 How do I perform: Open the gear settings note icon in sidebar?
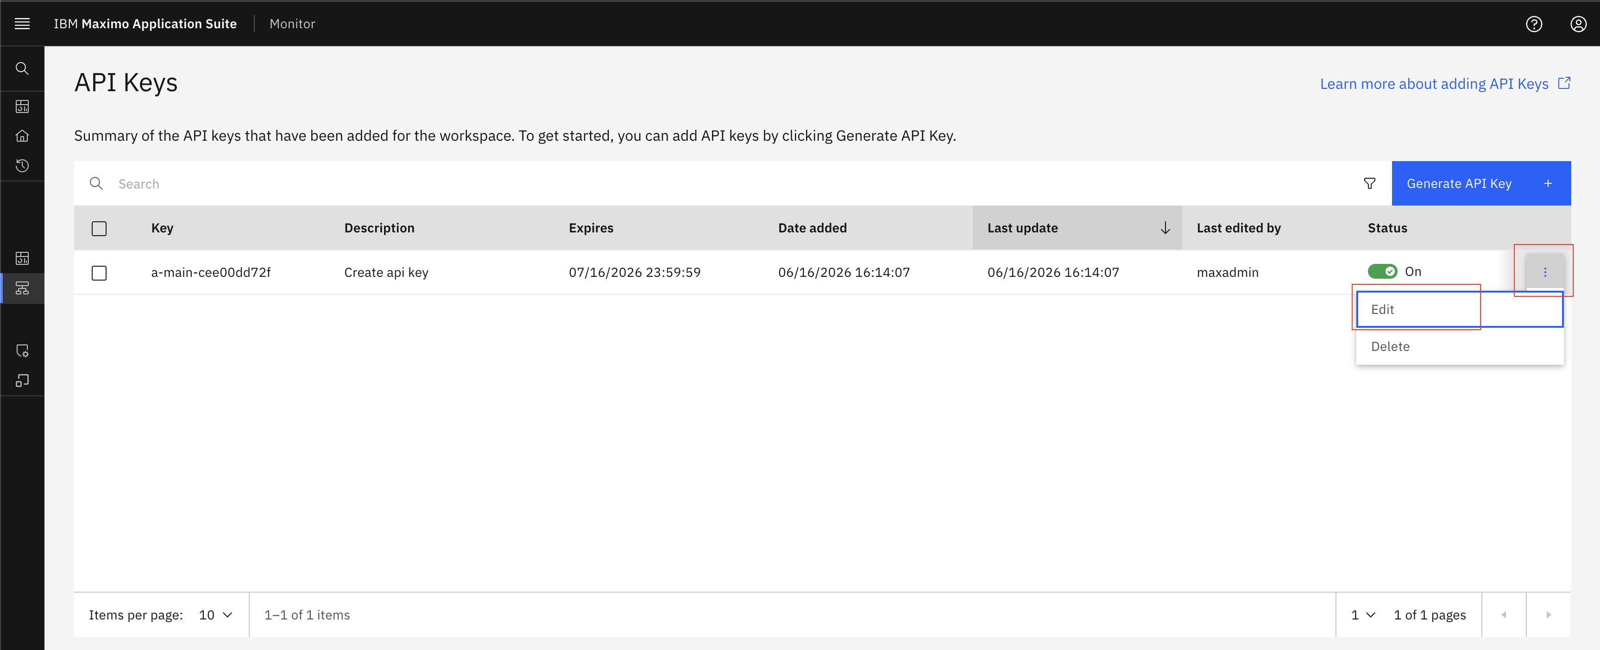(22, 351)
